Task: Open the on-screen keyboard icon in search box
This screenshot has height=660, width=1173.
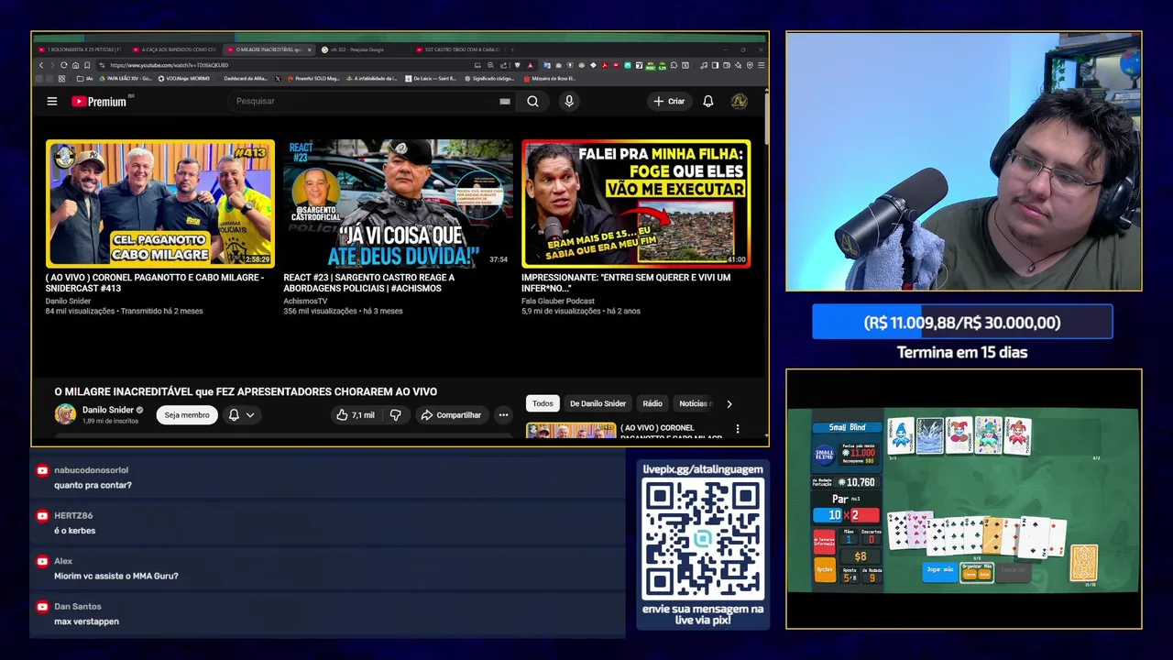Action: [x=504, y=102]
